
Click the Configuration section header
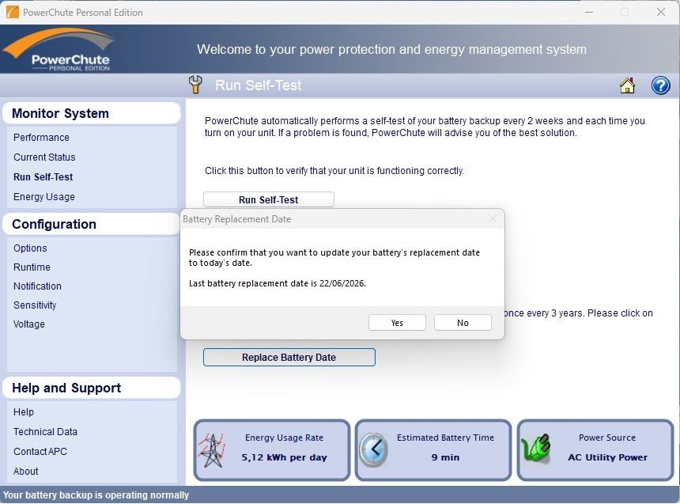click(x=91, y=224)
